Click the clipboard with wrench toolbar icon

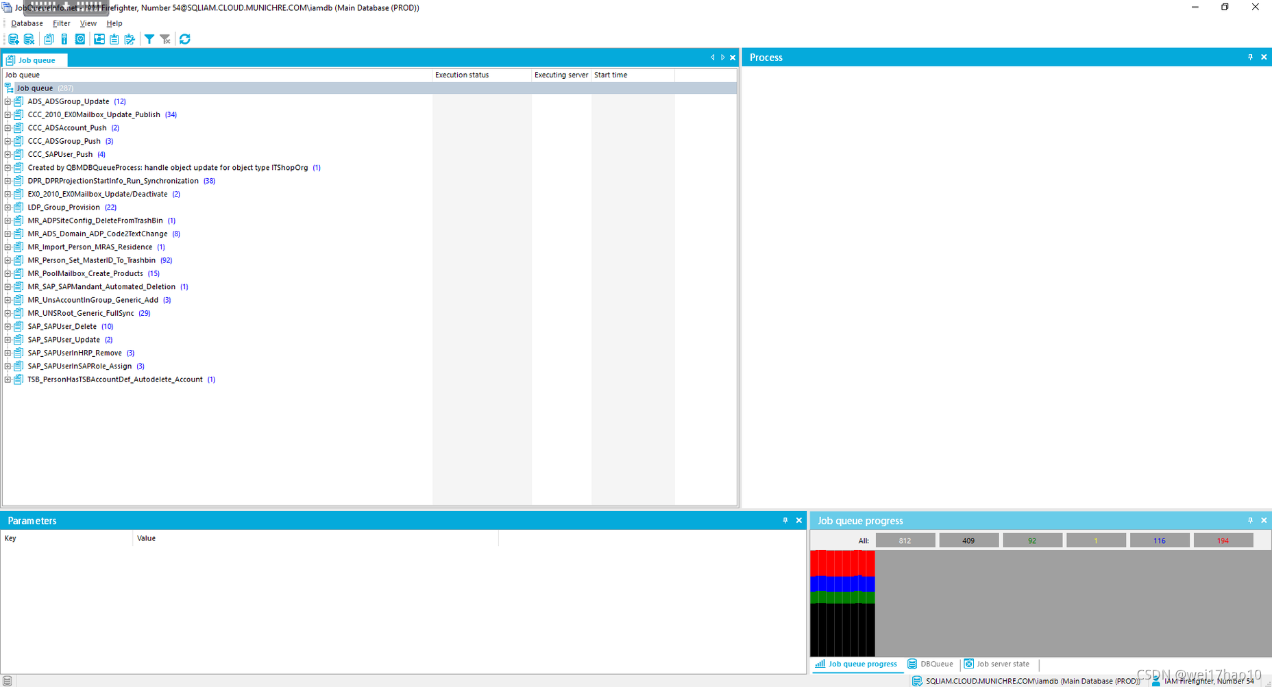pos(130,39)
